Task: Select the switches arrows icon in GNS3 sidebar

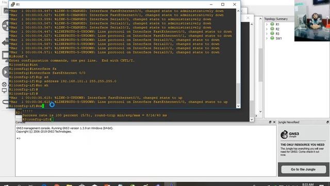Action: coord(6,42)
